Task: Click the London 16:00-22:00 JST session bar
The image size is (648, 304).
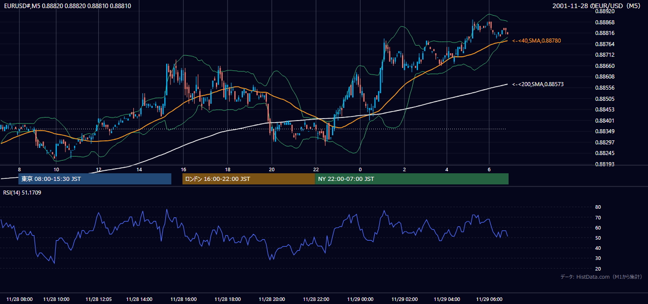Action: 248,179
